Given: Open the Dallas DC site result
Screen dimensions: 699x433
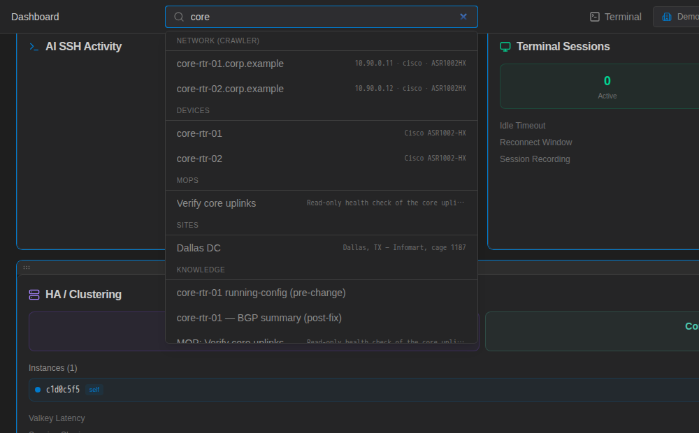Looking at the screenshot, I should coord(322,248).
